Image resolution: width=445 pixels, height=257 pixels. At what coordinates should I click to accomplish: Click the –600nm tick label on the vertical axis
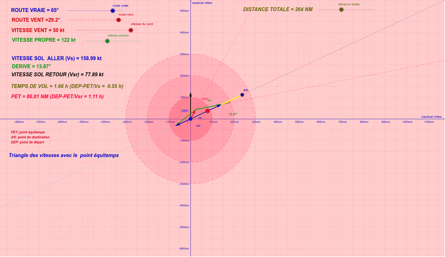(184, 249)
